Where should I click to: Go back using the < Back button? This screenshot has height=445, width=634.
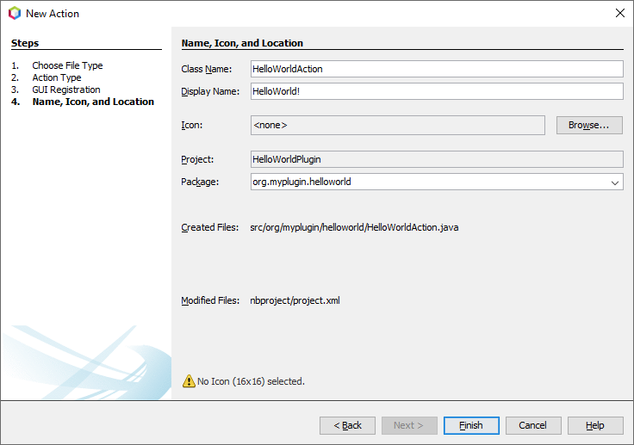tap(347, 425)
